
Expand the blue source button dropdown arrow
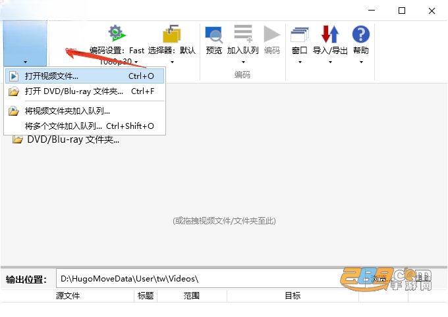[x=26, y=62]
